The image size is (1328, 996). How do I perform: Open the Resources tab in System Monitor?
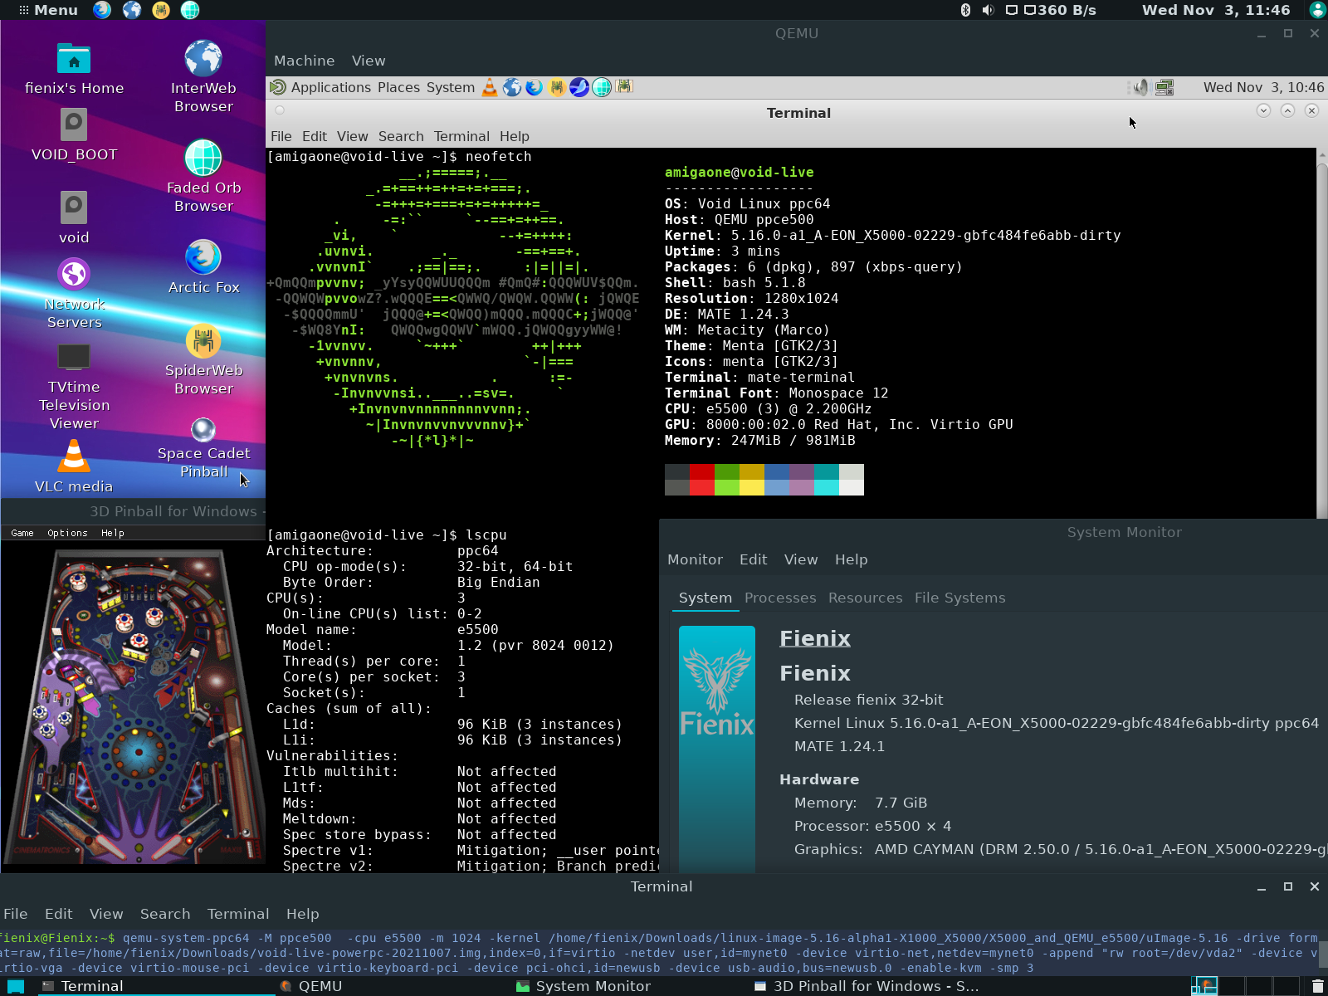click(865, 598)
